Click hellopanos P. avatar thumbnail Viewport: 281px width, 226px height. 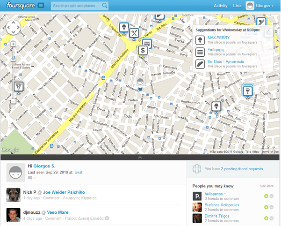197,196
